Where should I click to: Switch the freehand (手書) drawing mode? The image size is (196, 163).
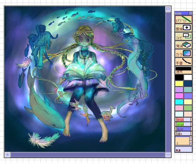click(183, 62)
